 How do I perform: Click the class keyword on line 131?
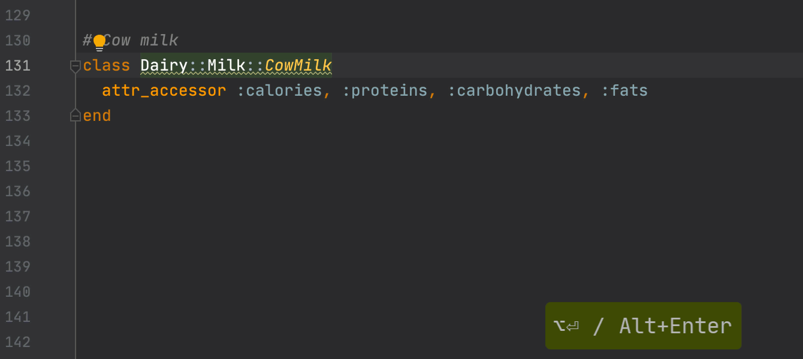coord(106,65)
